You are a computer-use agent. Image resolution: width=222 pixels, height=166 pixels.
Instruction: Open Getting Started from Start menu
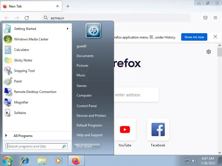click(37, 29)
